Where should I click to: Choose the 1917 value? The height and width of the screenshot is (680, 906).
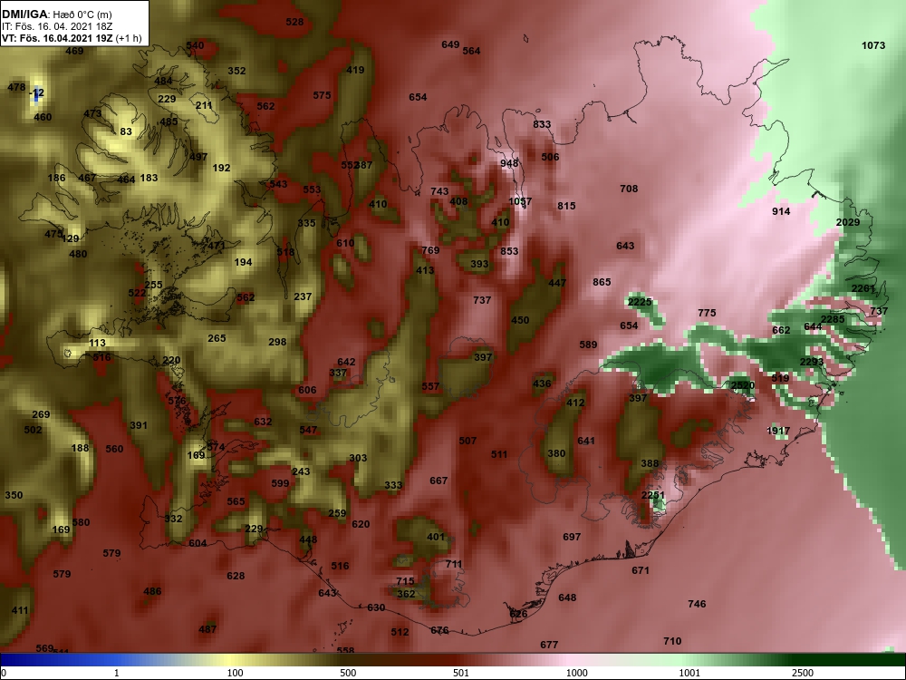click(778, 431)
